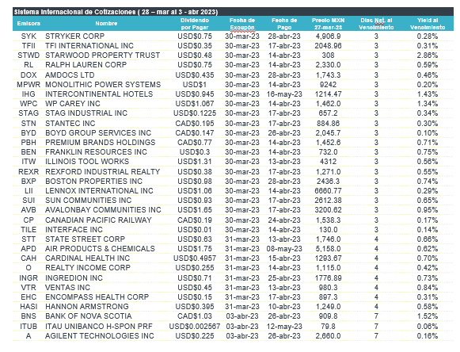Select the USD$0.002567 dividend for ITUB
The height and width of the screenshot is (352, 460).
click(x=195, y=327)
